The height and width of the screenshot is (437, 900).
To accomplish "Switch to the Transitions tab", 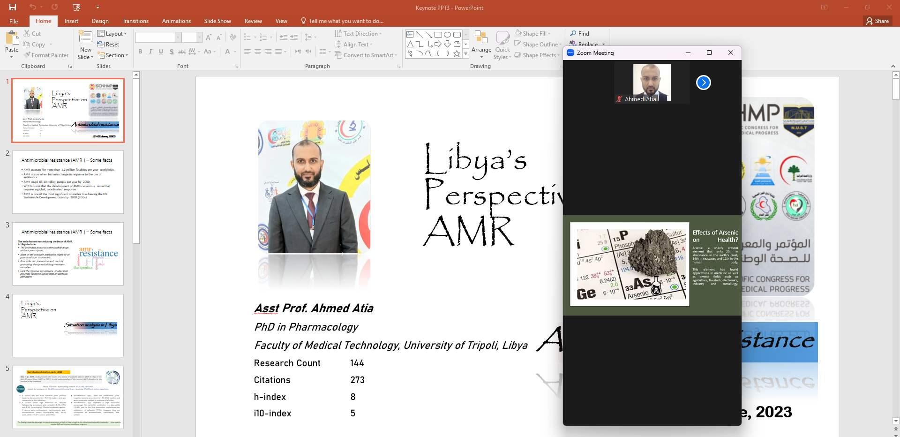I will [x=135, y=21].
